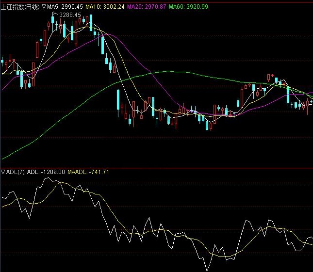Screen dimensions: 313x272
Task: Click the red divider line above ADL panel
Action: (156, 168)
